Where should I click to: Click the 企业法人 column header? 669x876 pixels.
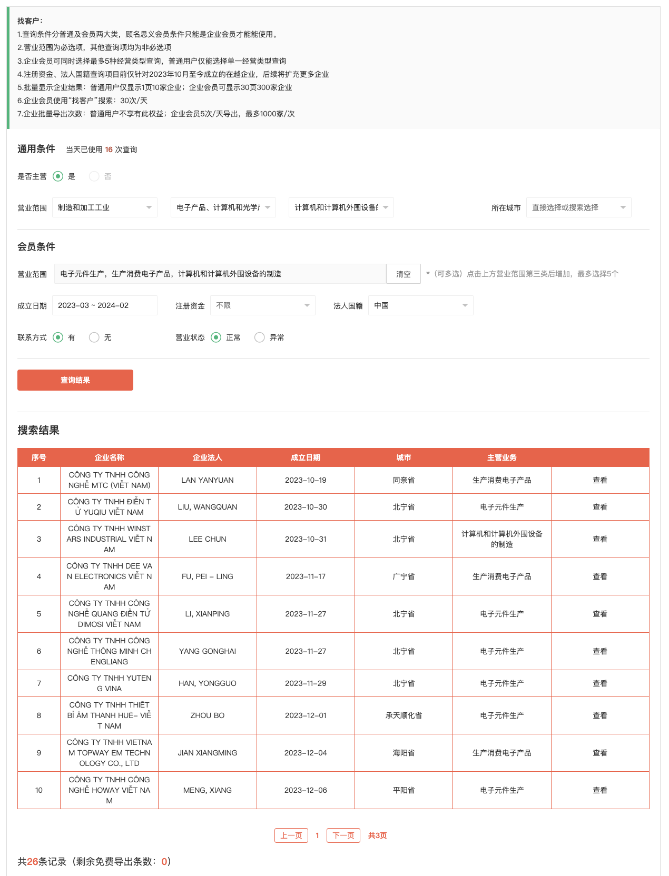pos(208,457)
